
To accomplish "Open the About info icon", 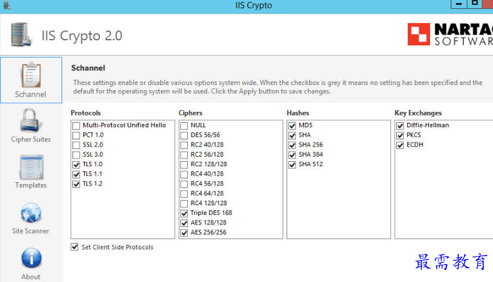I will (x=31, y=258).
